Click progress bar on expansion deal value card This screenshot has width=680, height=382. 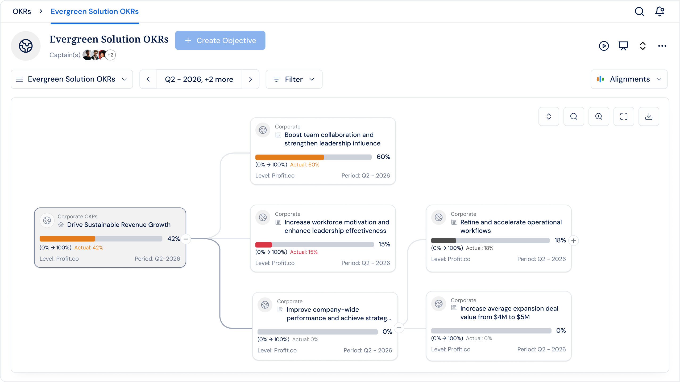coord(491,331)
